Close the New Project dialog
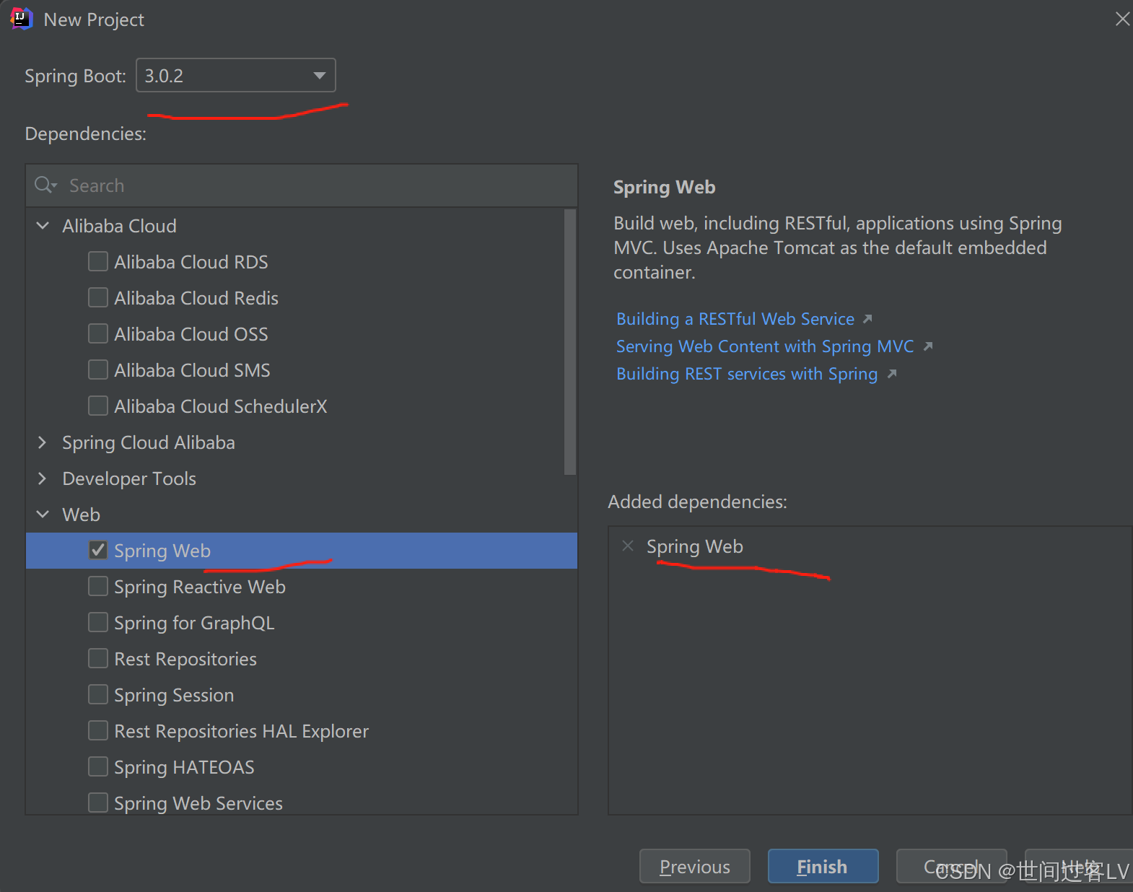 [1122, 19]
